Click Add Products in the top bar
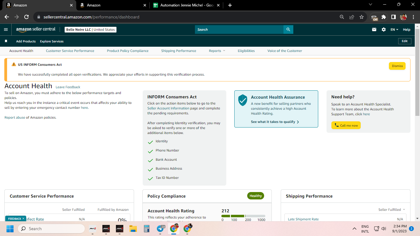The height and width of the screenshot is (236, 420). point(26,41)
